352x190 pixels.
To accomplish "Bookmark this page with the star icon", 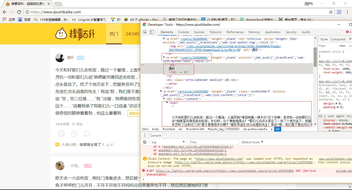I will point(331,12).
